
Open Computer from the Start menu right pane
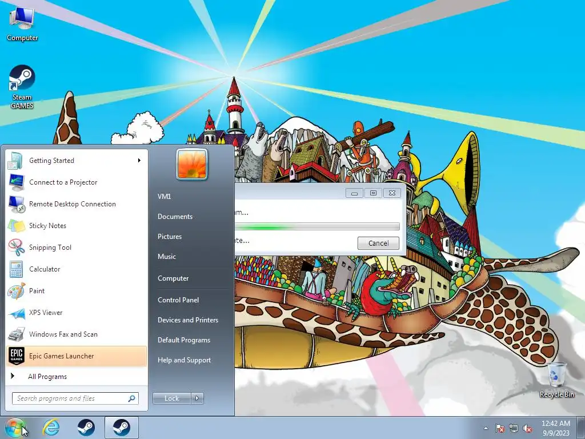(173, 278)
